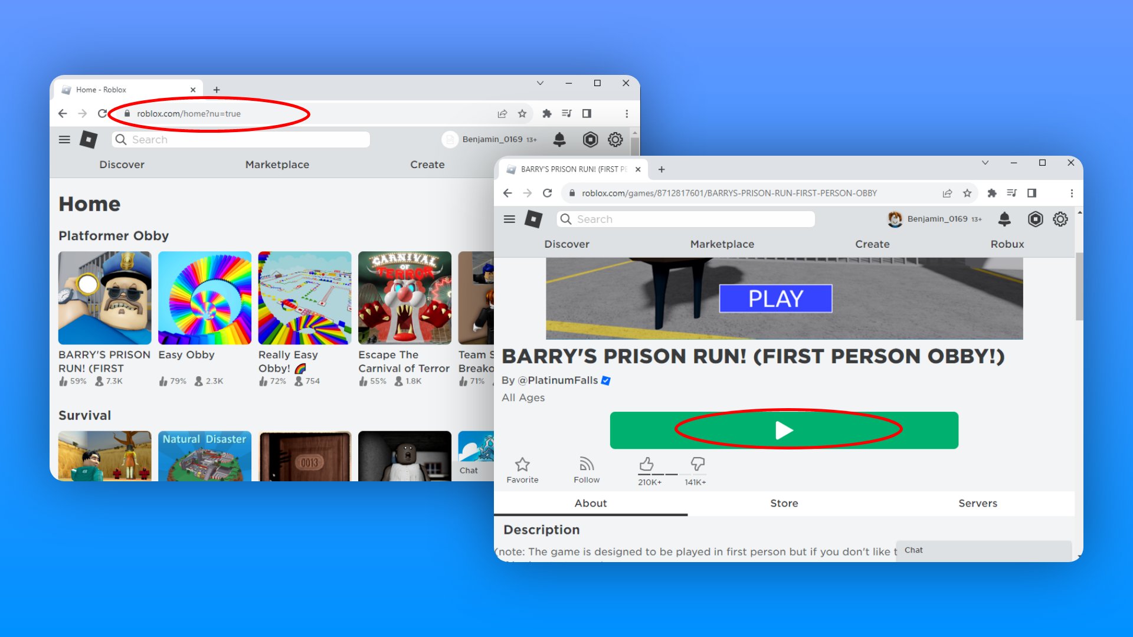
Task: Click Search field in Barry's Prison window
Action: (686, 219)
